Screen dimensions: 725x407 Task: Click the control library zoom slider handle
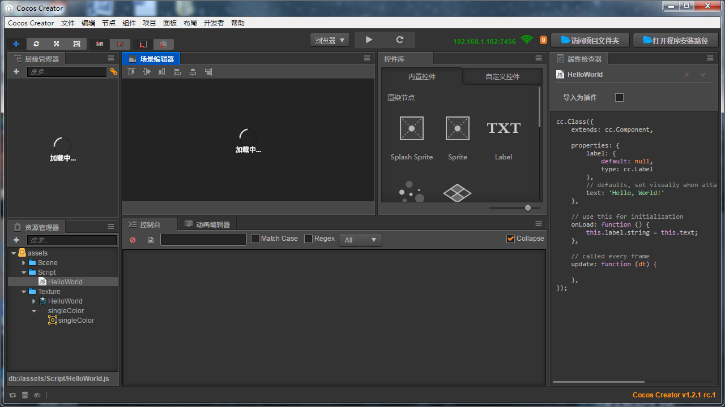(x=528, y=208)
